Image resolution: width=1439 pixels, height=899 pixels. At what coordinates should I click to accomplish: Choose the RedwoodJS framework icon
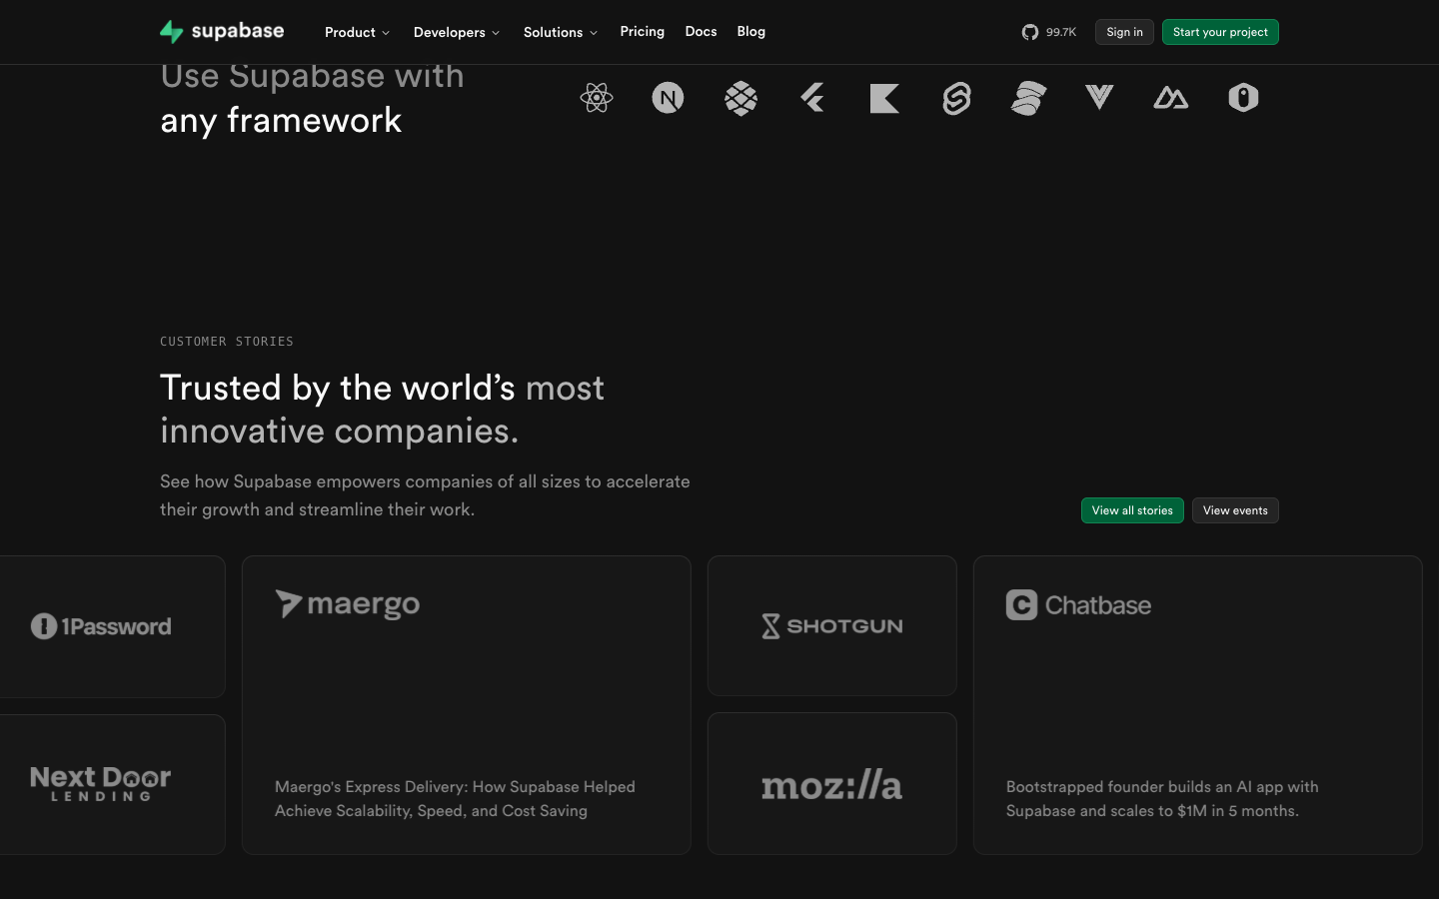click(x=740, y=98)
